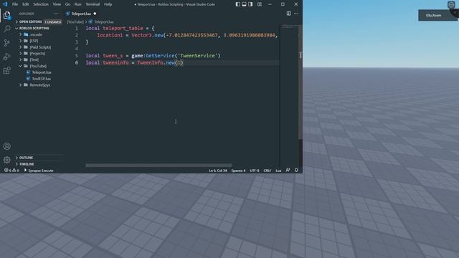Open the Accounts menu icon
Viewport: 459px width, 258px height.
click(6, 146)
